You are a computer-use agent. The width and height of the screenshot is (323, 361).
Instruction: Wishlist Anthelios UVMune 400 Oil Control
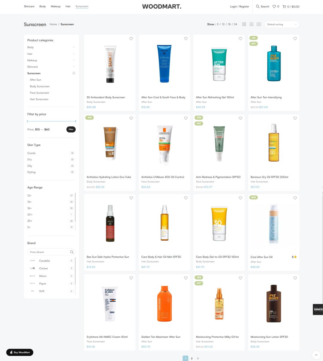pyautogui.click(x=186, y=118)
